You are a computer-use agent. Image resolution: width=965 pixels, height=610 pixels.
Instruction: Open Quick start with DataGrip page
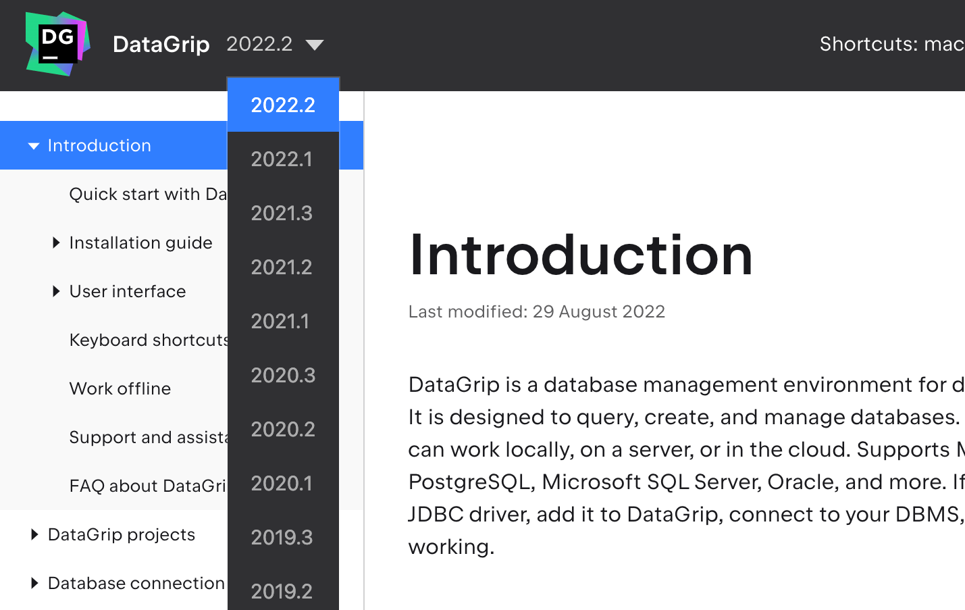coord(147,195)
